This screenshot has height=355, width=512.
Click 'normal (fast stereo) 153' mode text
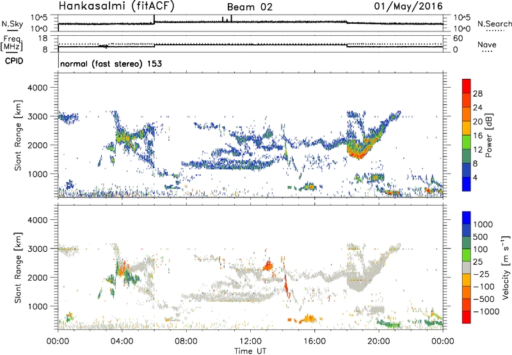click(111, 63)
